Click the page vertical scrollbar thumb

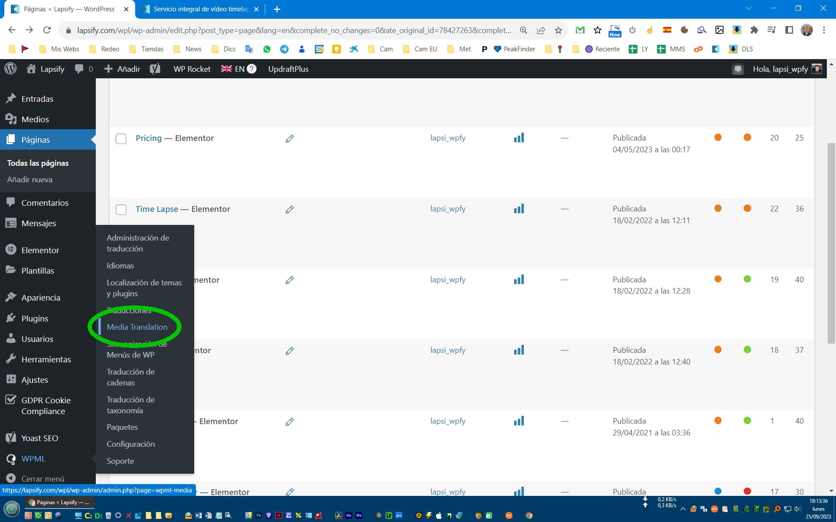pos(831,244)
